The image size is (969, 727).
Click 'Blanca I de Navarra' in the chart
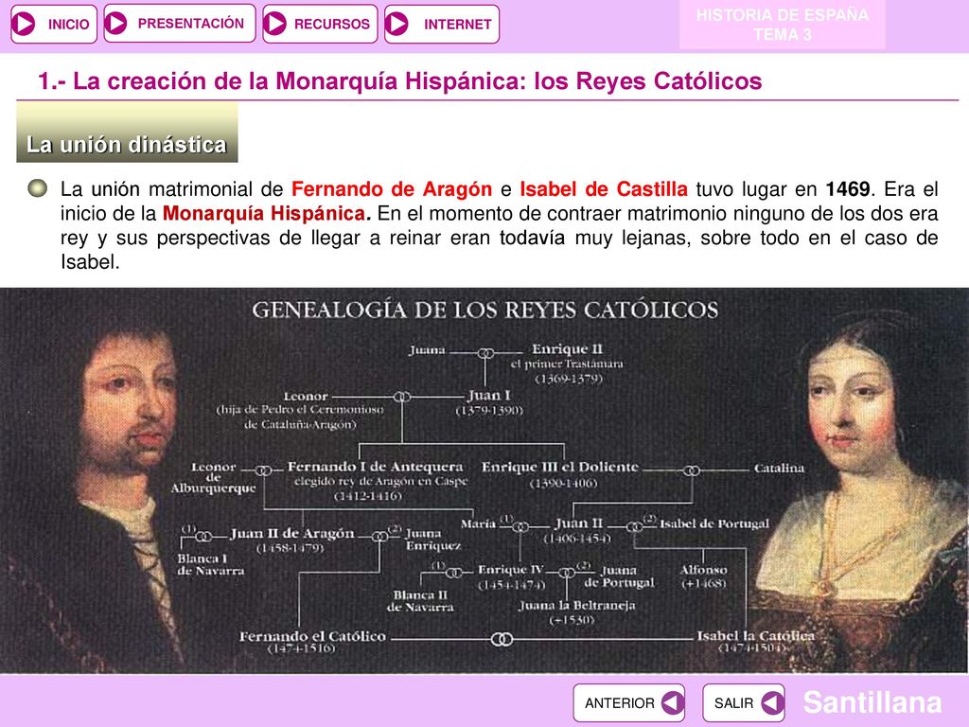[x=211, y=564]
